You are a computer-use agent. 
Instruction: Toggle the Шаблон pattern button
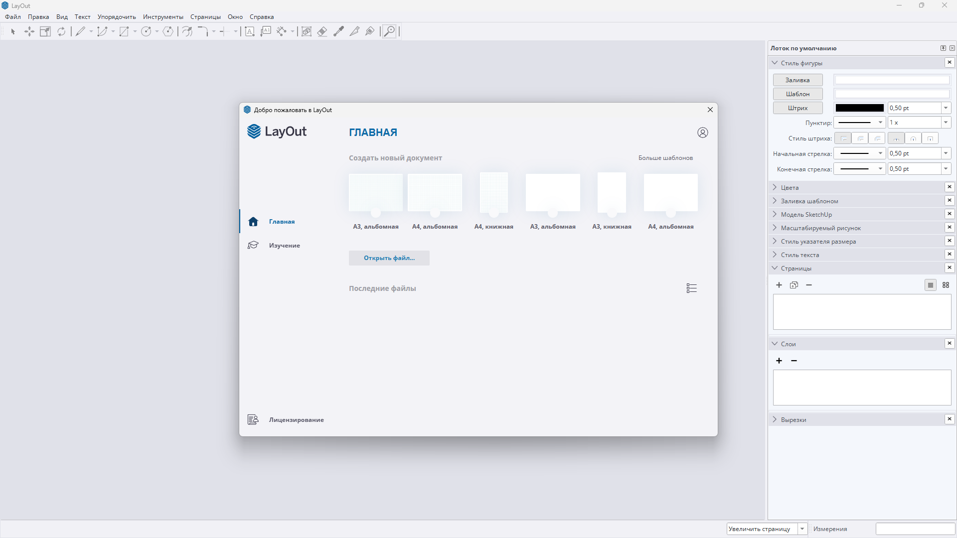pyautogui.click(x=797, y=94)
